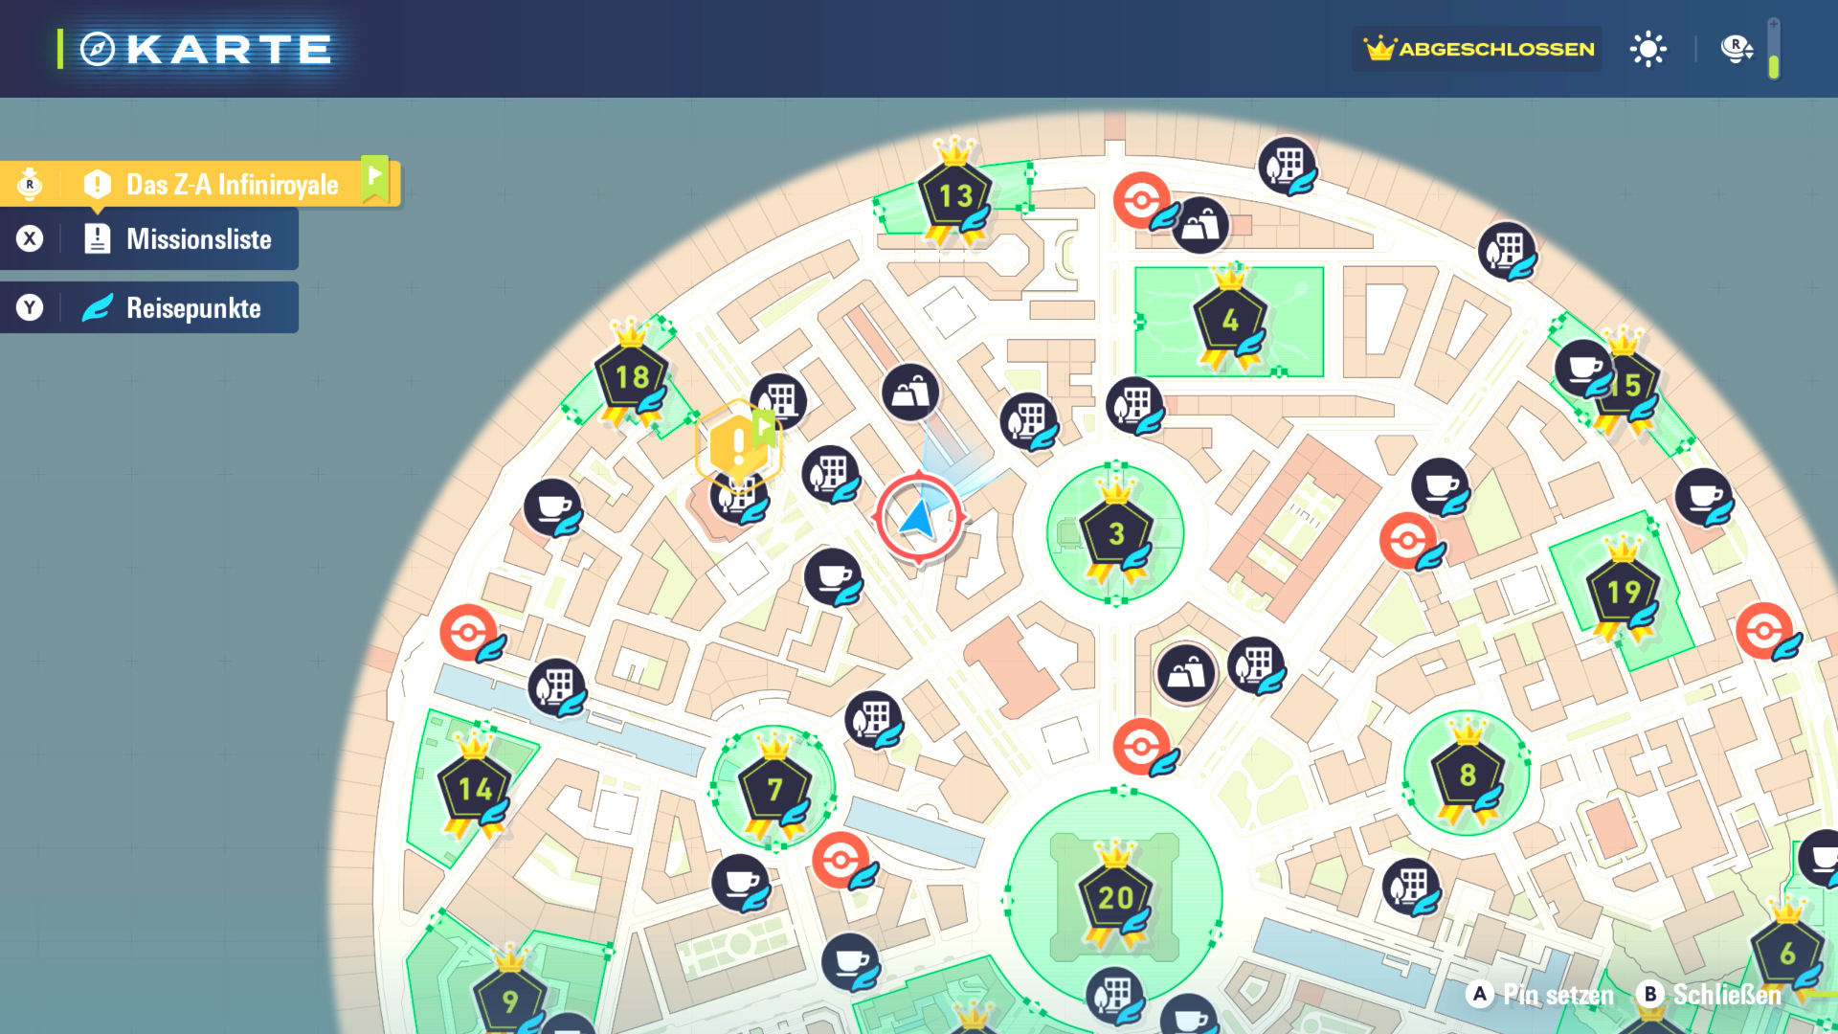Toggle day/night sun icon

[1647, 49]
